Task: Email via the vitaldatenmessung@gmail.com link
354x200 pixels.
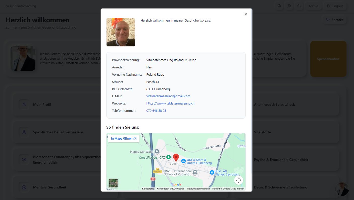Action: (168, 96)
